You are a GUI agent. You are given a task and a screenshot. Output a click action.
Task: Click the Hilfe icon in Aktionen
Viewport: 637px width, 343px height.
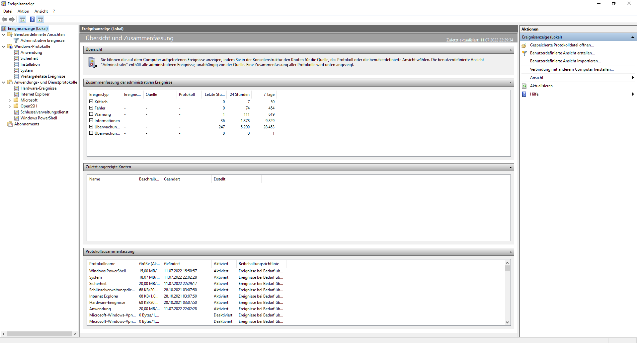click(x=524, y=94)
